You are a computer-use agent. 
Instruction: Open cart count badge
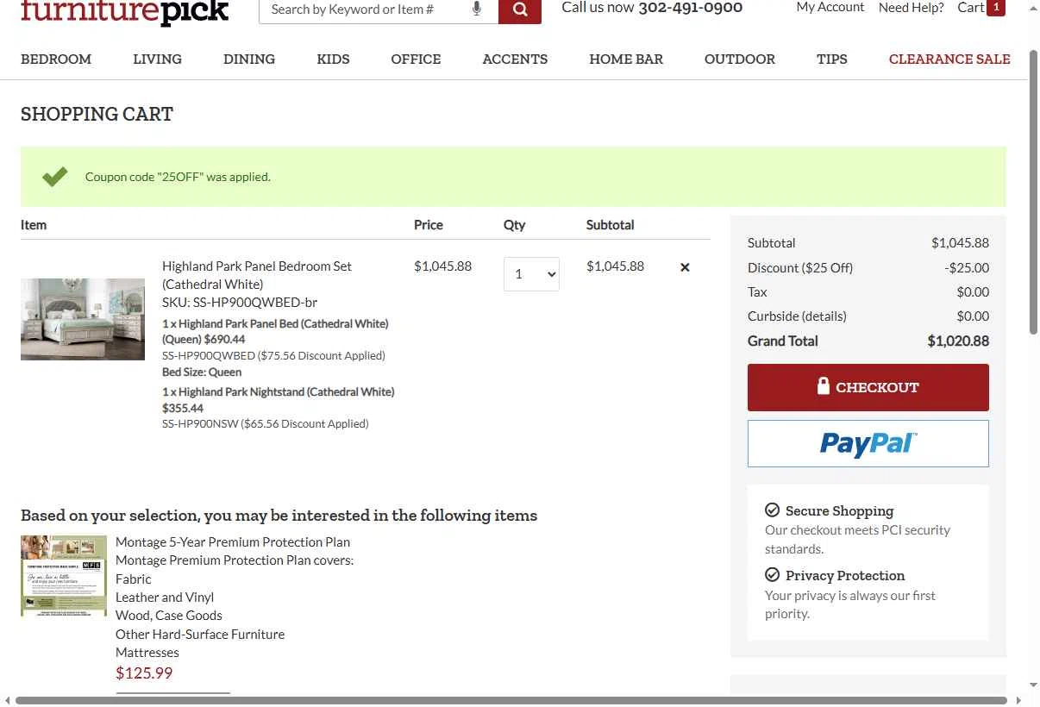[996, 8]
